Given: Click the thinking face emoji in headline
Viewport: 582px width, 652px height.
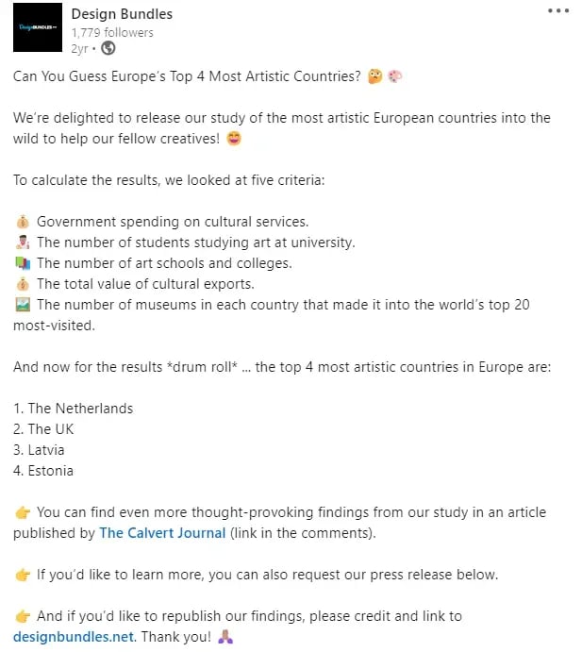Looking at the screenshot, I should (375, 76).
